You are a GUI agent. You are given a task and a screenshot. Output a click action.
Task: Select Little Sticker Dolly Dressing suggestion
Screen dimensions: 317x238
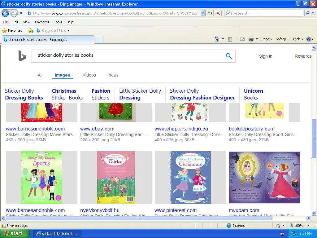coord(140,94)
